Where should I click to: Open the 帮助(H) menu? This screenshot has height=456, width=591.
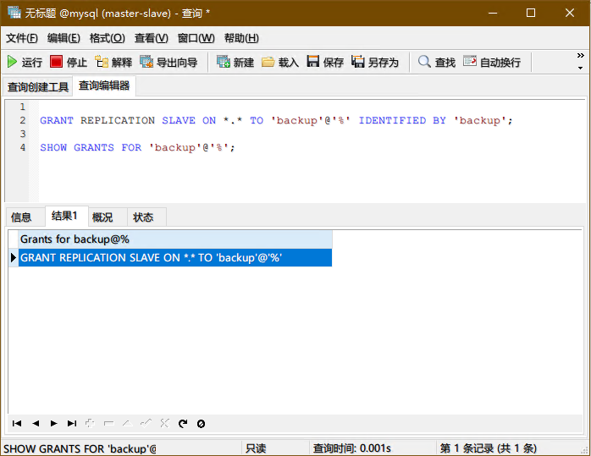tap(241, 38)
